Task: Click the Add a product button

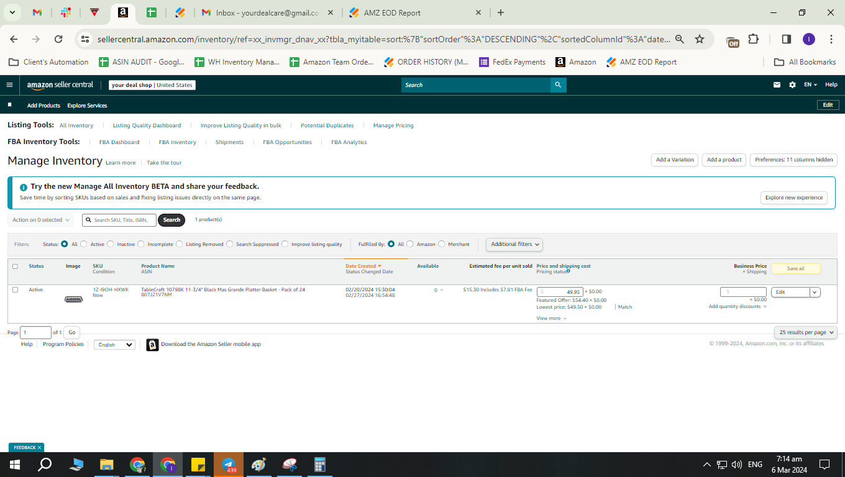Action: coord(724,160)
